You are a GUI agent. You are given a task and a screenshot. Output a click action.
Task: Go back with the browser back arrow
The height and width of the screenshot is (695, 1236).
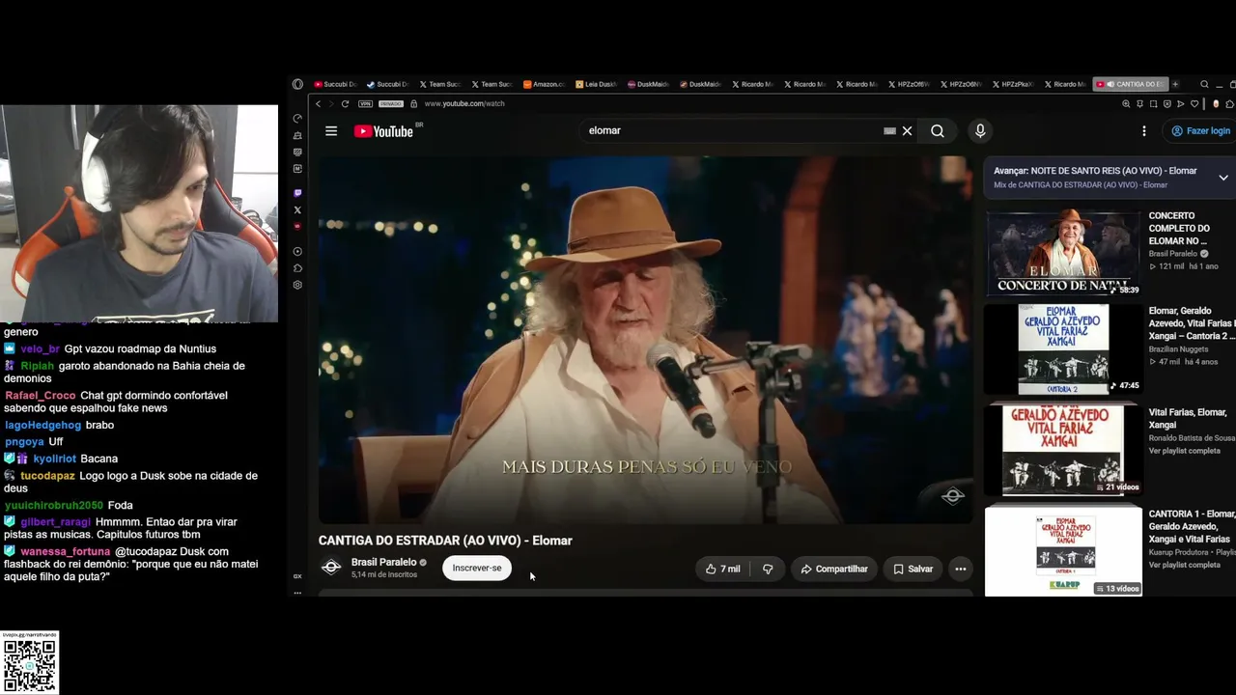[318, 104]
